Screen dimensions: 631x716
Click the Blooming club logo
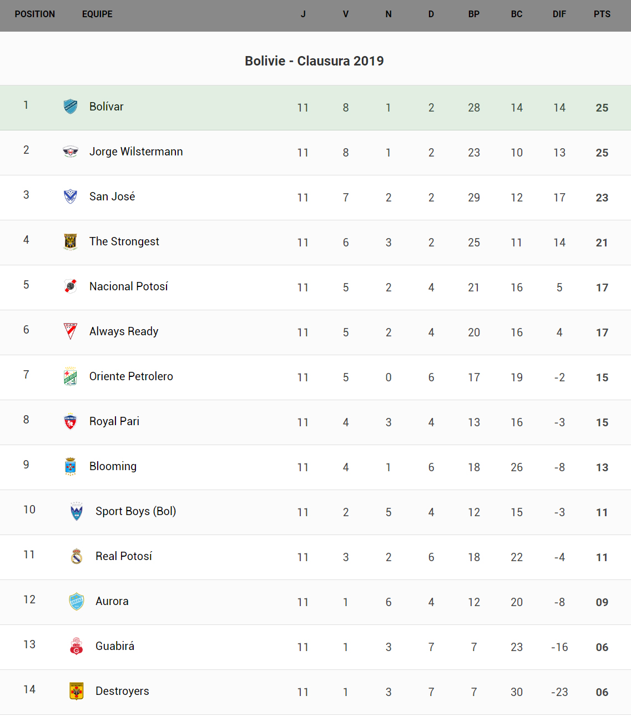pyautogui.click(x=70, y=467)
